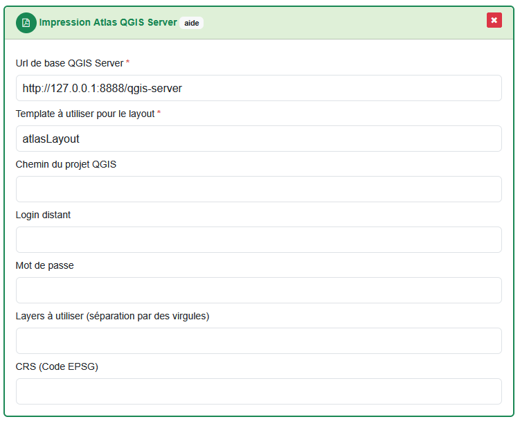Click the Impression Atlas QGIS Server title

pyautogui.click(x=108, y=22)
